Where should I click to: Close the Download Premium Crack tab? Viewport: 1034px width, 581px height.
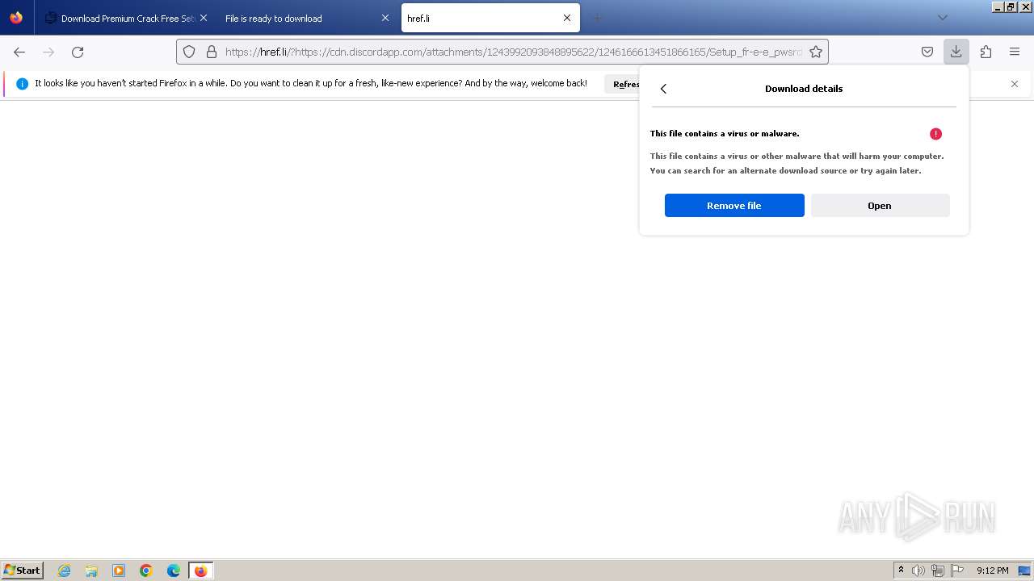click(203, 18)
